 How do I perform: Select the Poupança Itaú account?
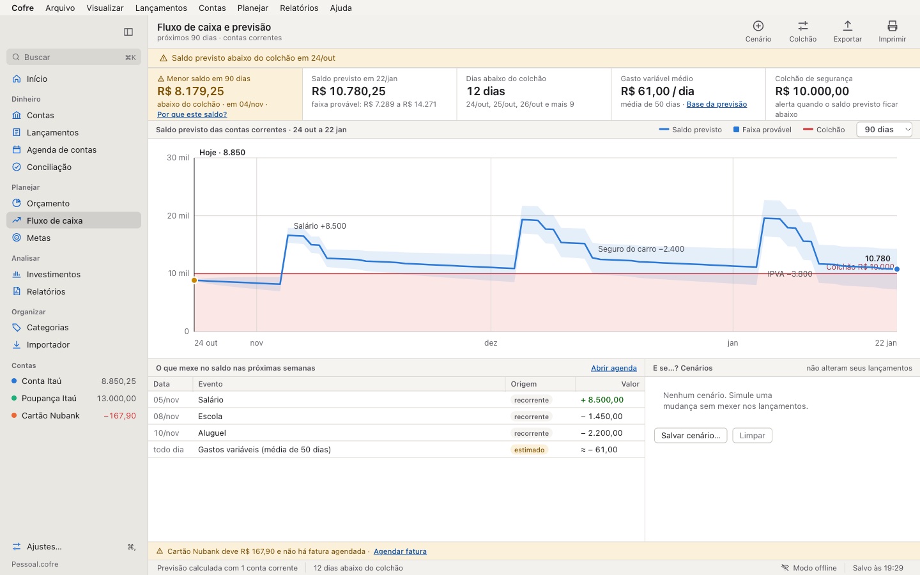pos(73,398)
